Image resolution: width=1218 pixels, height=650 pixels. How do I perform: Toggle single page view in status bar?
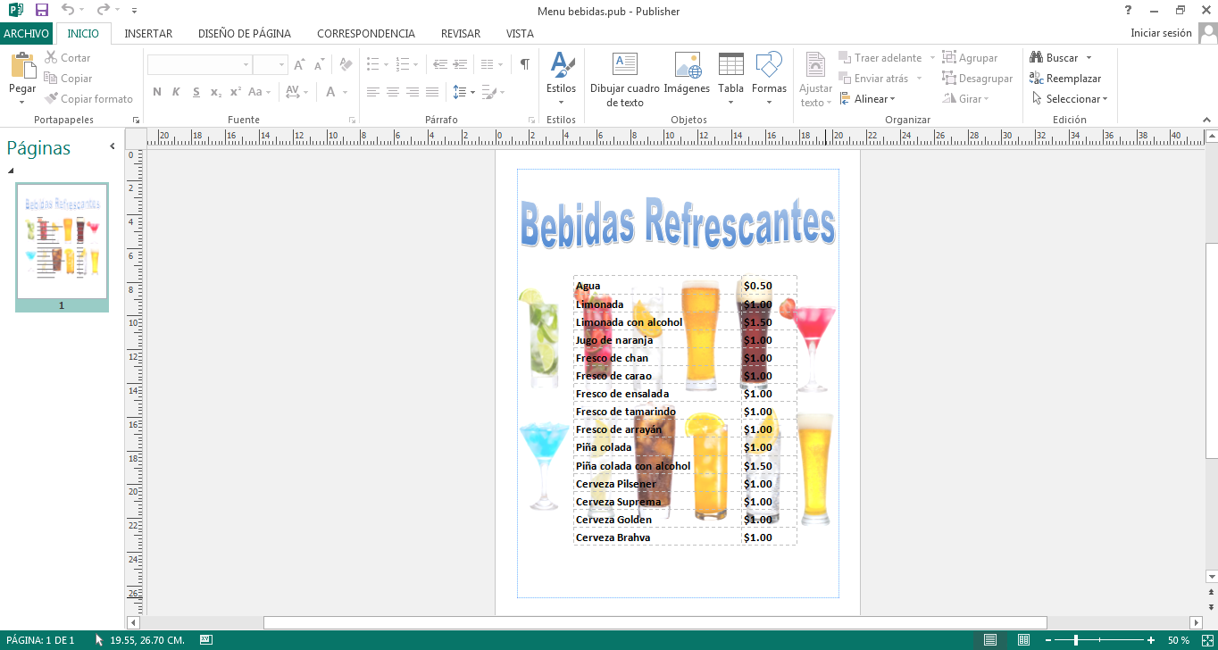pos(990,640)
